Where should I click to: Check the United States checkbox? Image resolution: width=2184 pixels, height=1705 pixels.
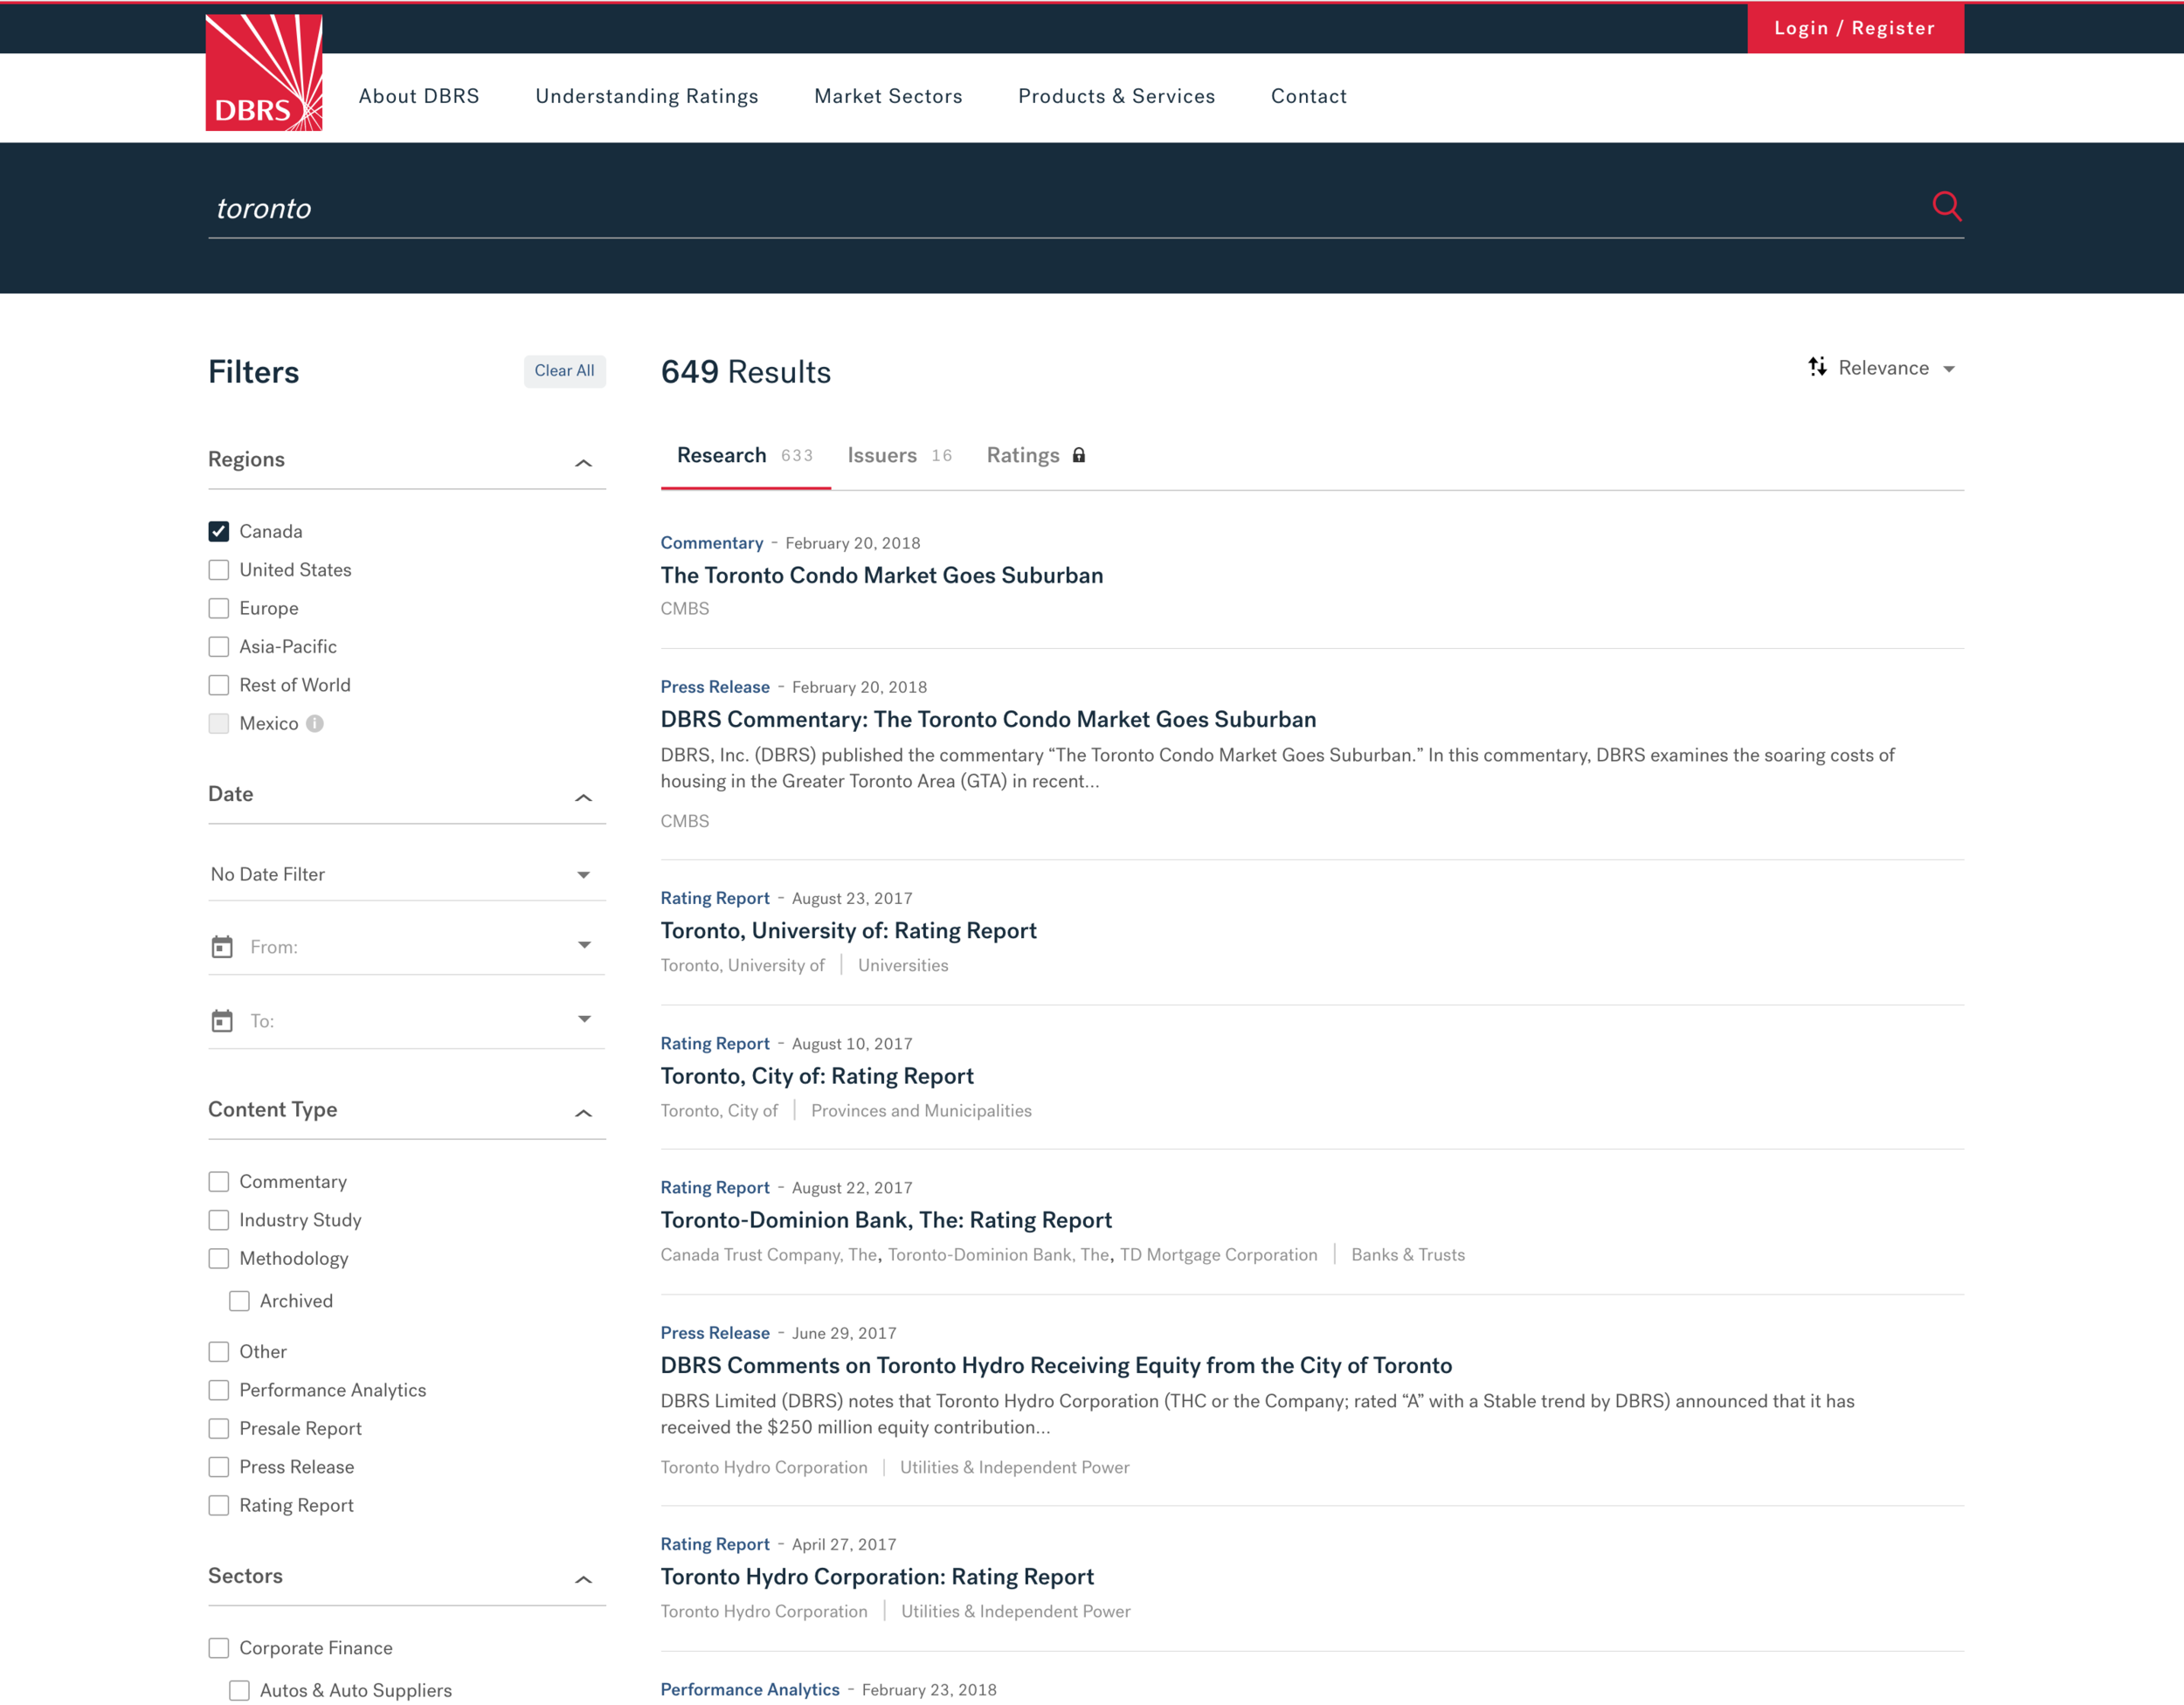pyautogui.click(x=219, y=570)
